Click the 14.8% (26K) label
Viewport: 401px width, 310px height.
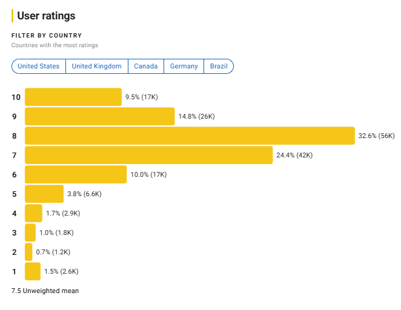[196, 116]
